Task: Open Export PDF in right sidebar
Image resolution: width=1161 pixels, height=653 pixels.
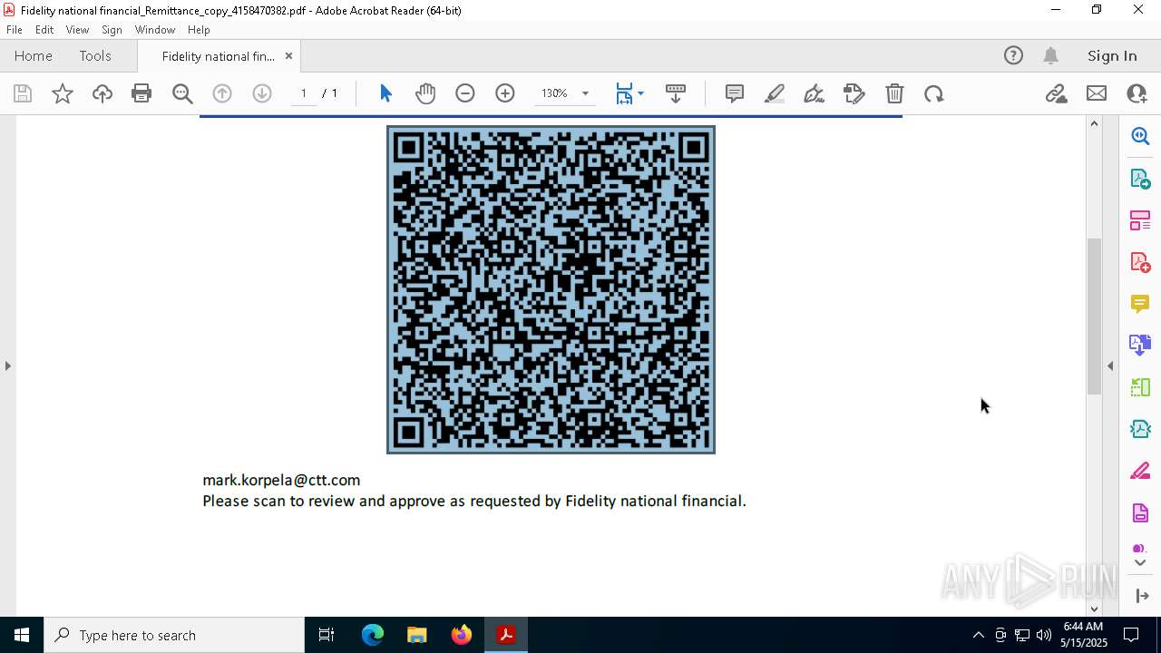Action: click(x=1140, y=179)
